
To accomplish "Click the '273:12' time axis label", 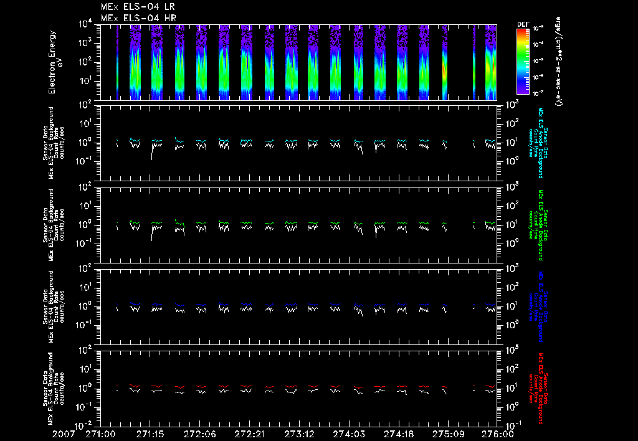I will pos(299,434).
